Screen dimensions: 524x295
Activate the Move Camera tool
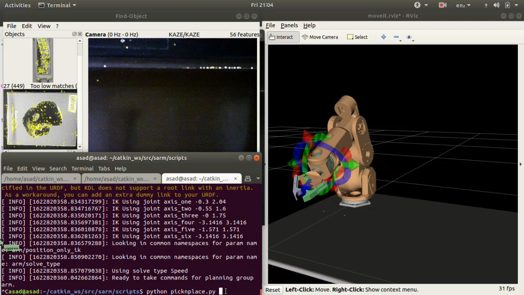click(x=320, y=37)
